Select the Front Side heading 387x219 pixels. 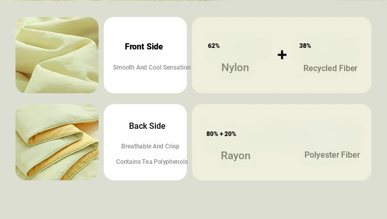[144, 46]
